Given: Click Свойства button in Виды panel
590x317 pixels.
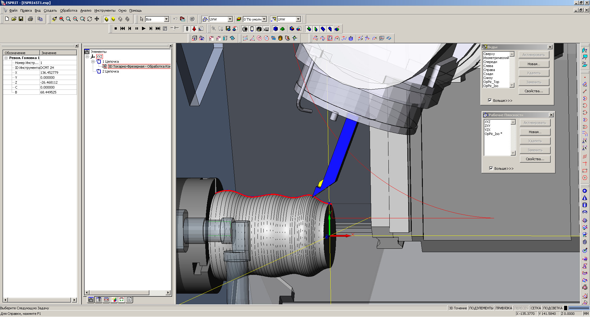Looking at the screenshot, I should pos(533,91).
